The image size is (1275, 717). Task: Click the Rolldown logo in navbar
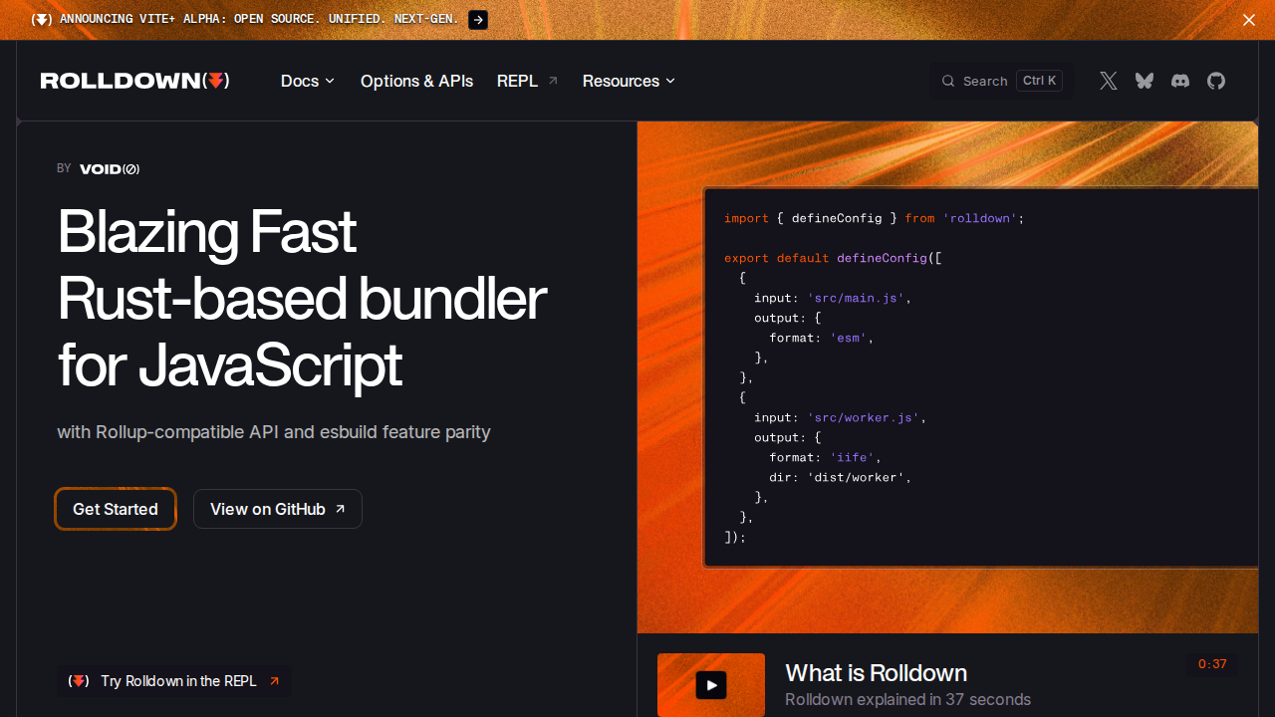pyautogui.click(x=134, y=81)
